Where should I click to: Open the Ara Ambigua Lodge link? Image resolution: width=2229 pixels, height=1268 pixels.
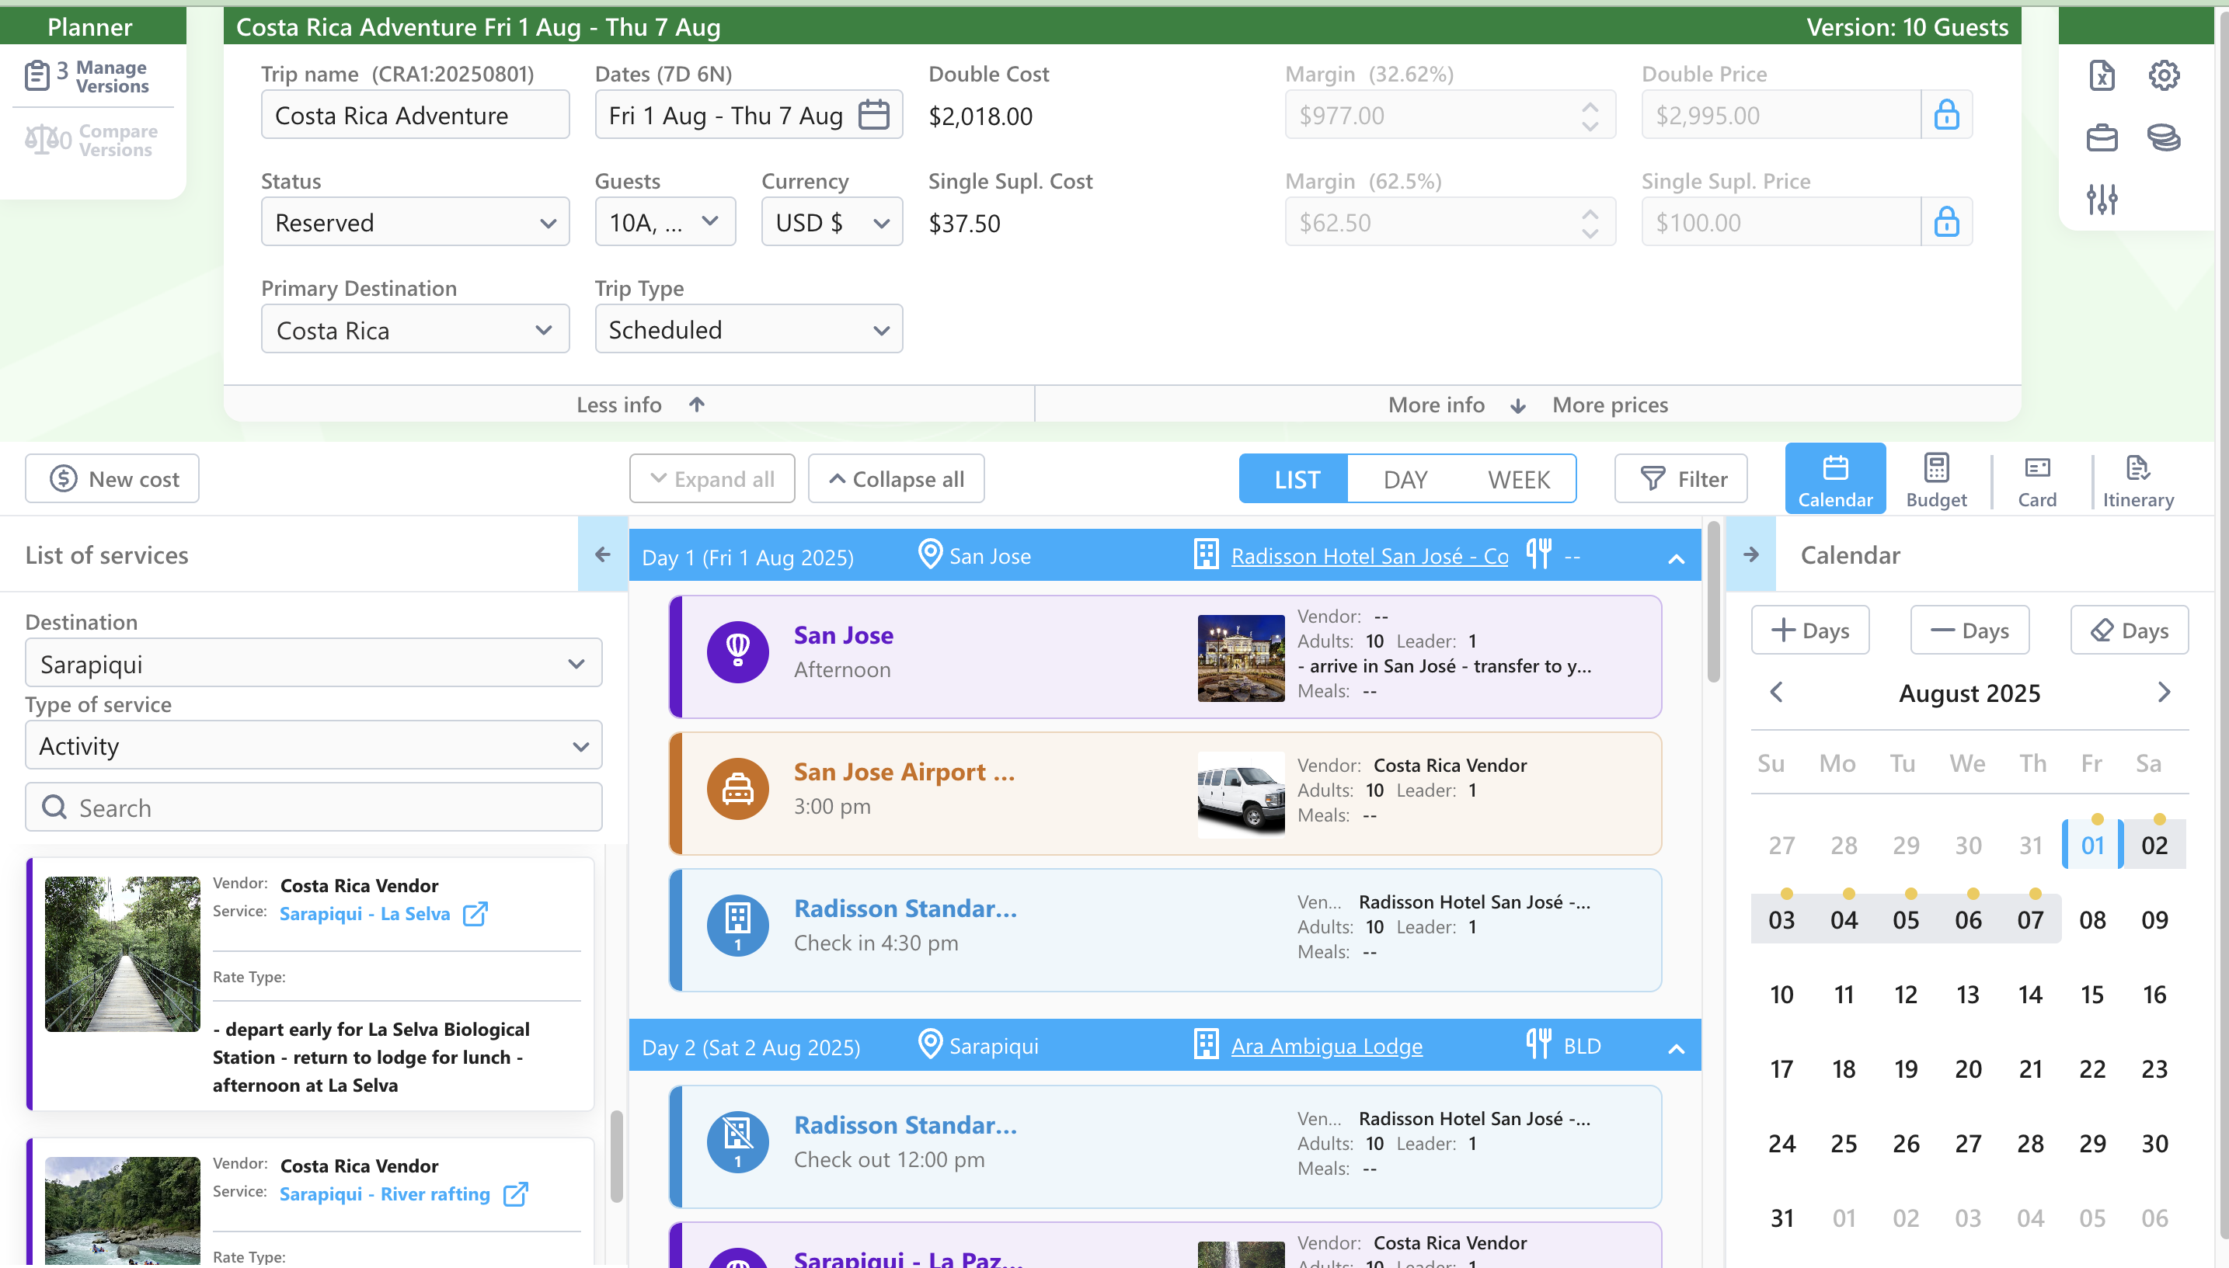point(1325,1046)
